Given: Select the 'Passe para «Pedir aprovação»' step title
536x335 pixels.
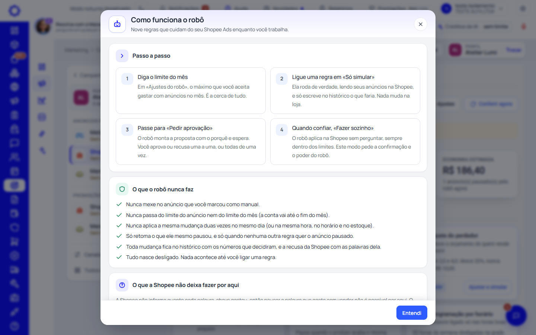Looking at the screenshot, I should coord(175,128).
